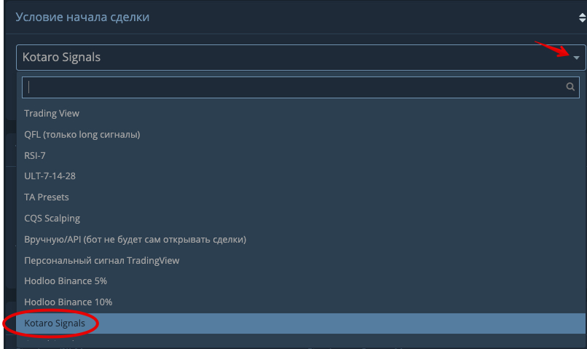Select RSI-7 from the list
The image size is (587, 349).
(x=35, y=155)
